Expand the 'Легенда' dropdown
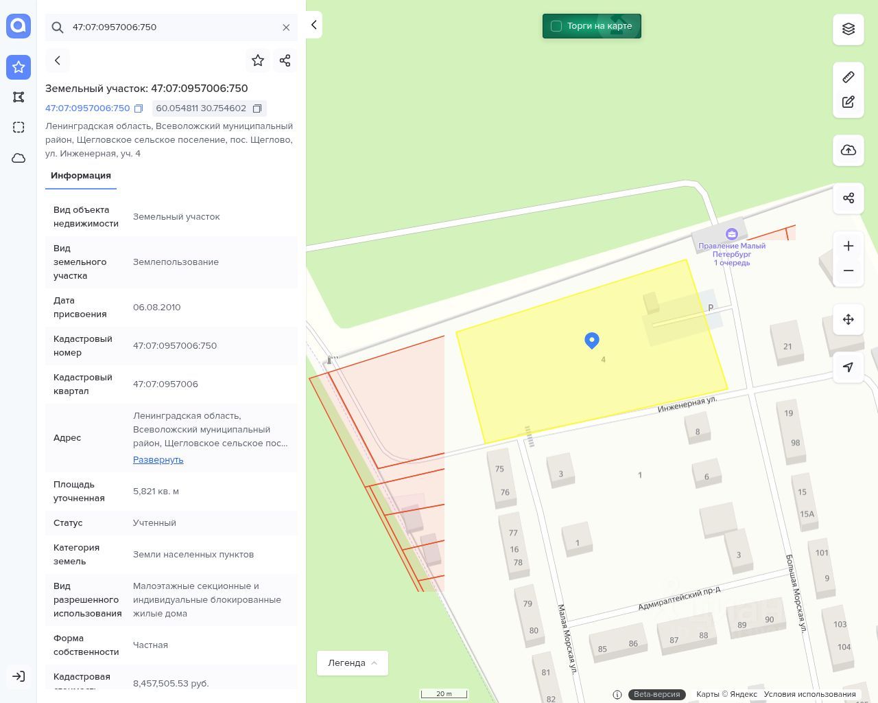The height and width of the screenshot is (703, 878). [353, 663]
